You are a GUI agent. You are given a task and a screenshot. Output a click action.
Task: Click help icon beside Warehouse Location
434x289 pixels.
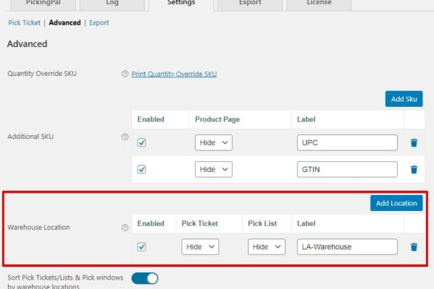point(125,228)
